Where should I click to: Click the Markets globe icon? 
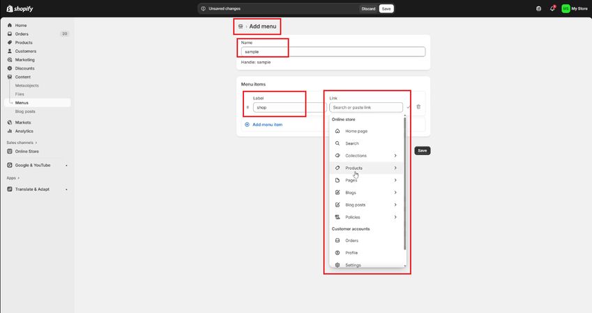(x=10, y=122)
